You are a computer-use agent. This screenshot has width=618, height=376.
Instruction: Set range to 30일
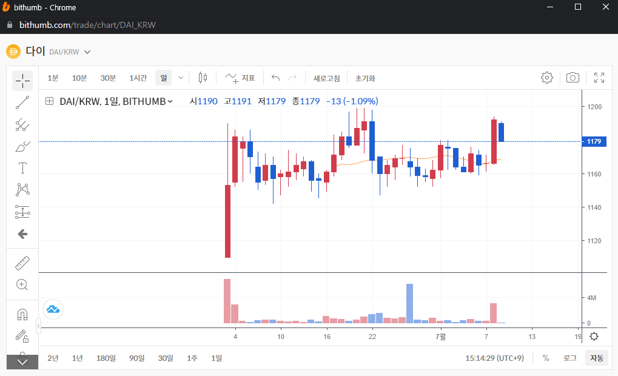pyautogui.click(x=166, y=358)
